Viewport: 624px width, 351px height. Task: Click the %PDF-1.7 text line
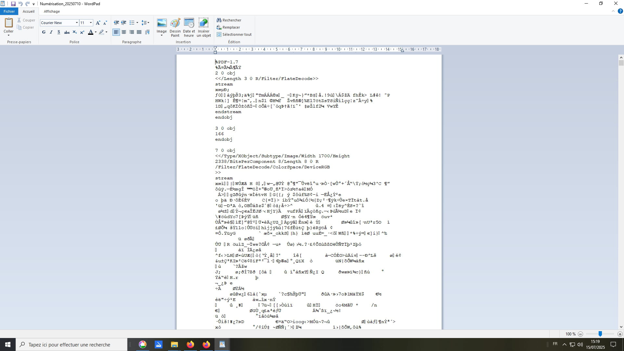(227, 62)
